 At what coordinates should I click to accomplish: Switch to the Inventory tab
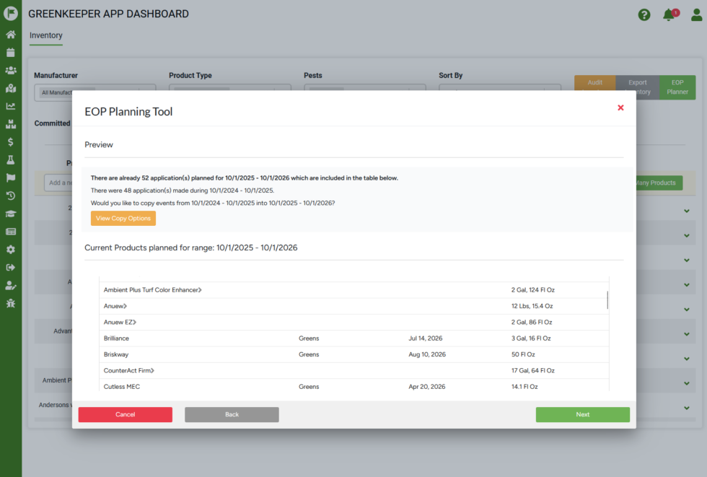45,35
